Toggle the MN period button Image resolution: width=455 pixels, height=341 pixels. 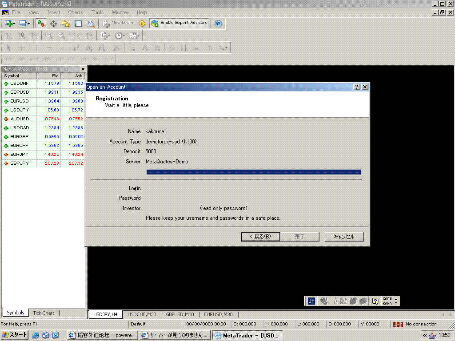coord(108,60)
